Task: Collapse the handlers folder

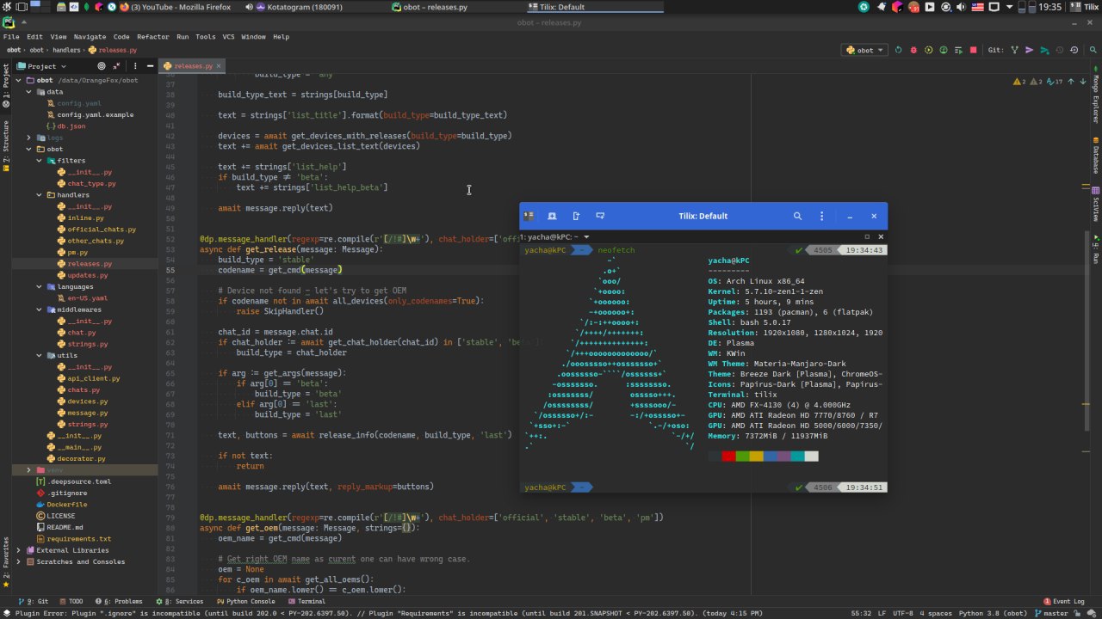Action: point(40,195)
